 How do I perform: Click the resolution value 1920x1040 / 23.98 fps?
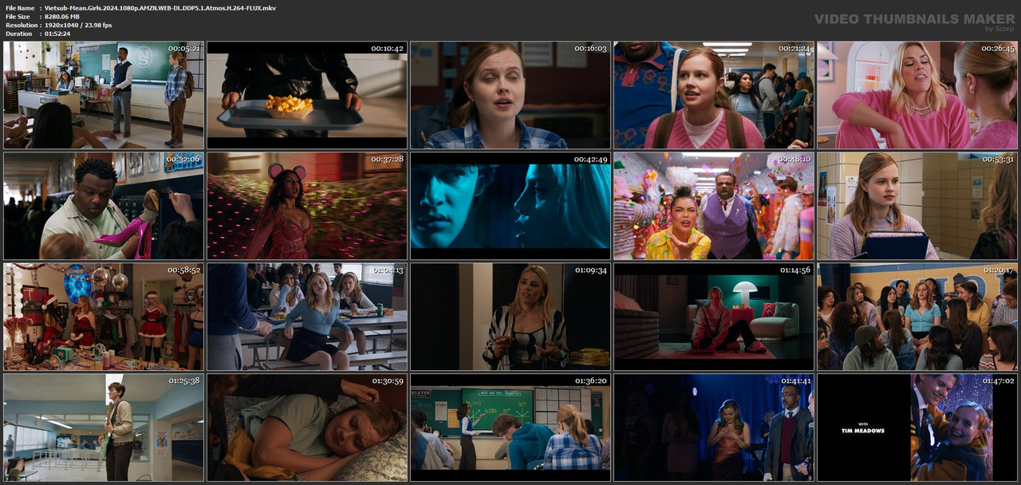(x=78, y=26)
